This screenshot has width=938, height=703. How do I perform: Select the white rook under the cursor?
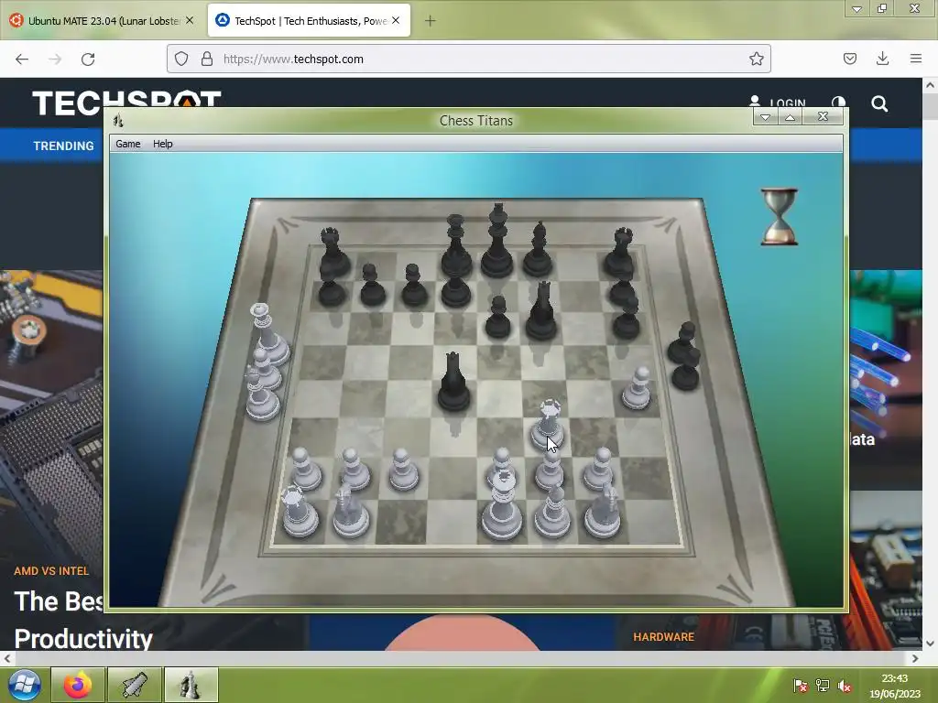(547, 426)
